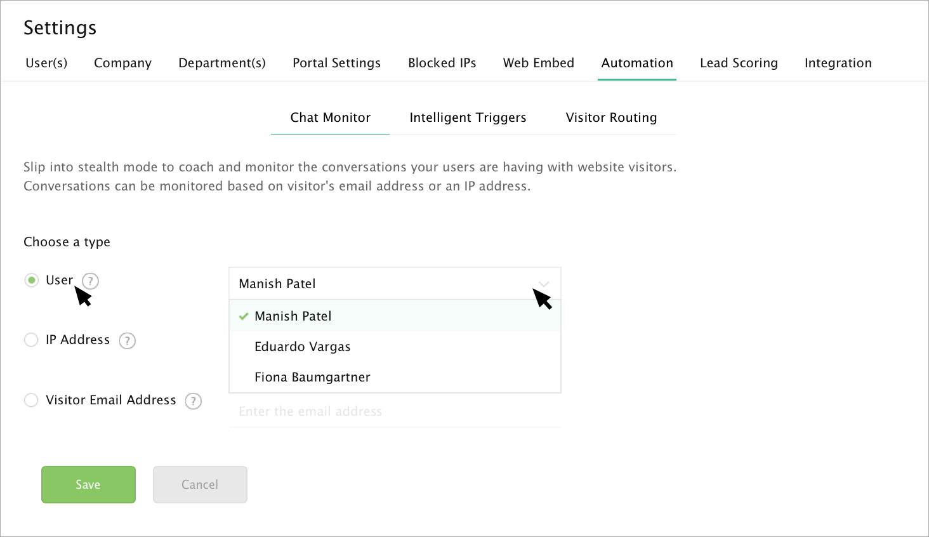Click help icon beside Visitor Email Address
The image size is (929, 537).
(x=194, y=401)
